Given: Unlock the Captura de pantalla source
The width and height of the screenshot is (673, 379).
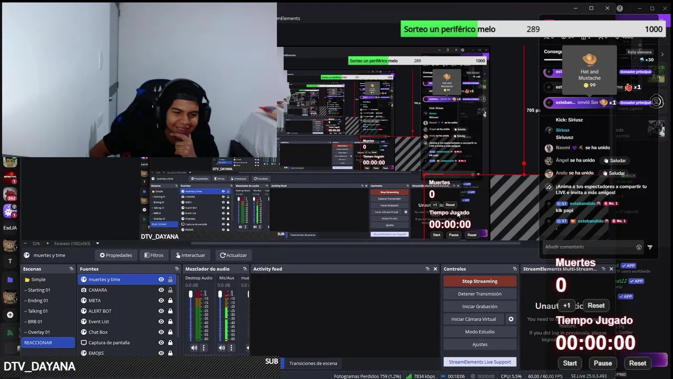Looking at the screenshot, I should tap(170, 343).
